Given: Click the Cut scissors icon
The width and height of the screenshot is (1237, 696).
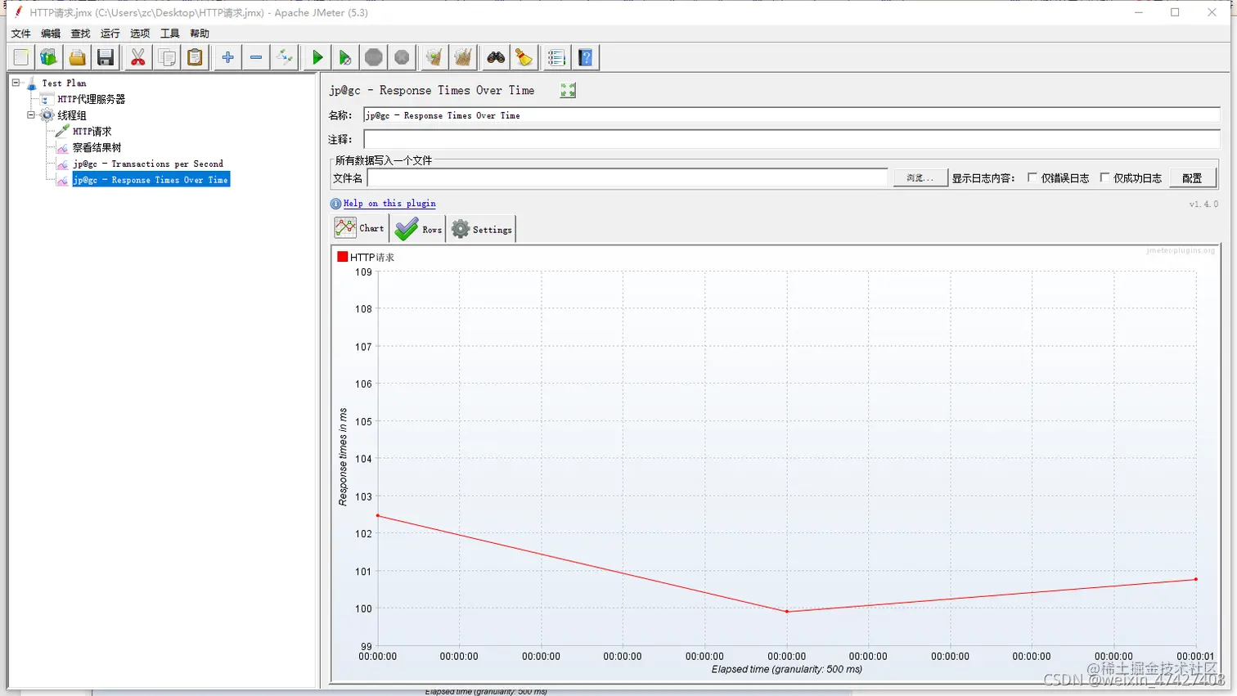Looking at the screenshot, I should [137, 57].
